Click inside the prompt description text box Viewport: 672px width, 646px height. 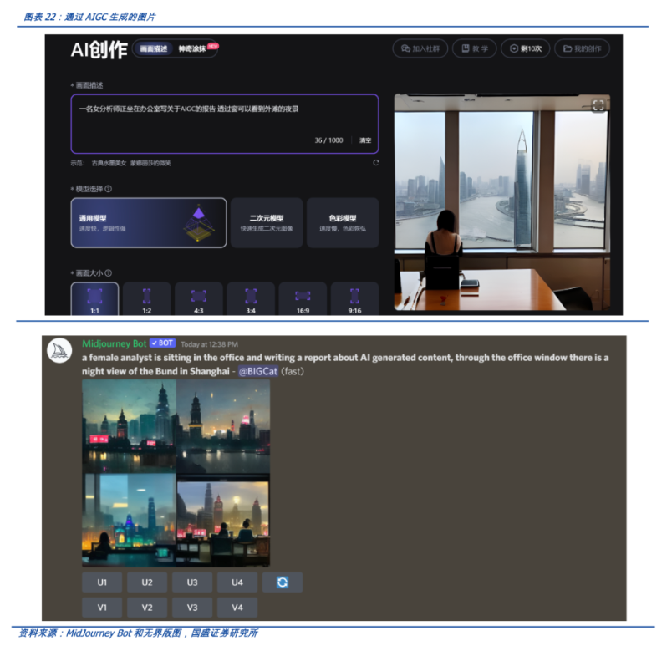tap(225, 124)
